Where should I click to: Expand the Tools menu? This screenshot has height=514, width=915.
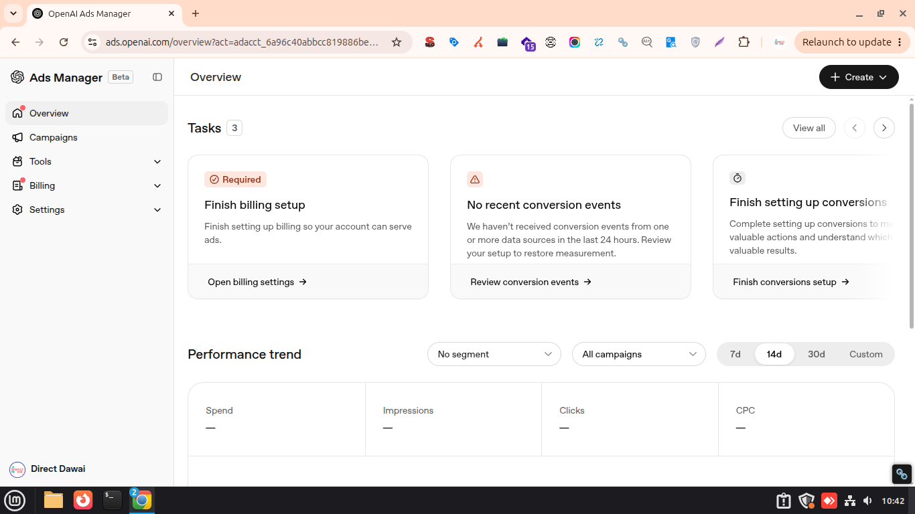(87, 161)
